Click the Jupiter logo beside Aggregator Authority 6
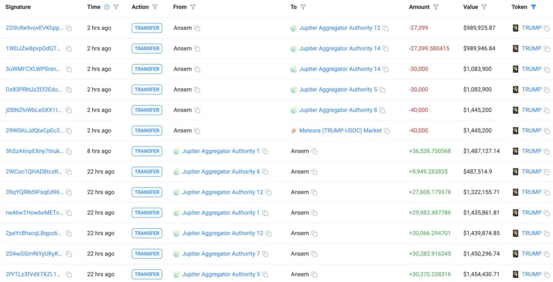 click(177, 172)
